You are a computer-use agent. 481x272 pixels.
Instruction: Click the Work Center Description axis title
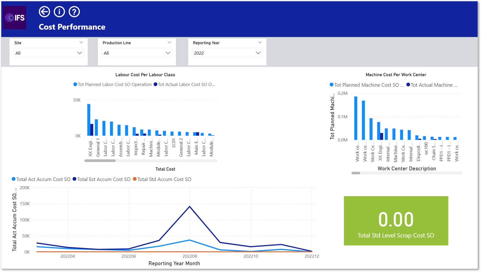click(407, 168)
